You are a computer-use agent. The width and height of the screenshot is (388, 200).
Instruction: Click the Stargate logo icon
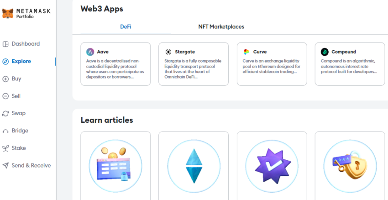[x=168, y=52]
